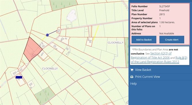Create an alert for folio SL27345F

172,40
